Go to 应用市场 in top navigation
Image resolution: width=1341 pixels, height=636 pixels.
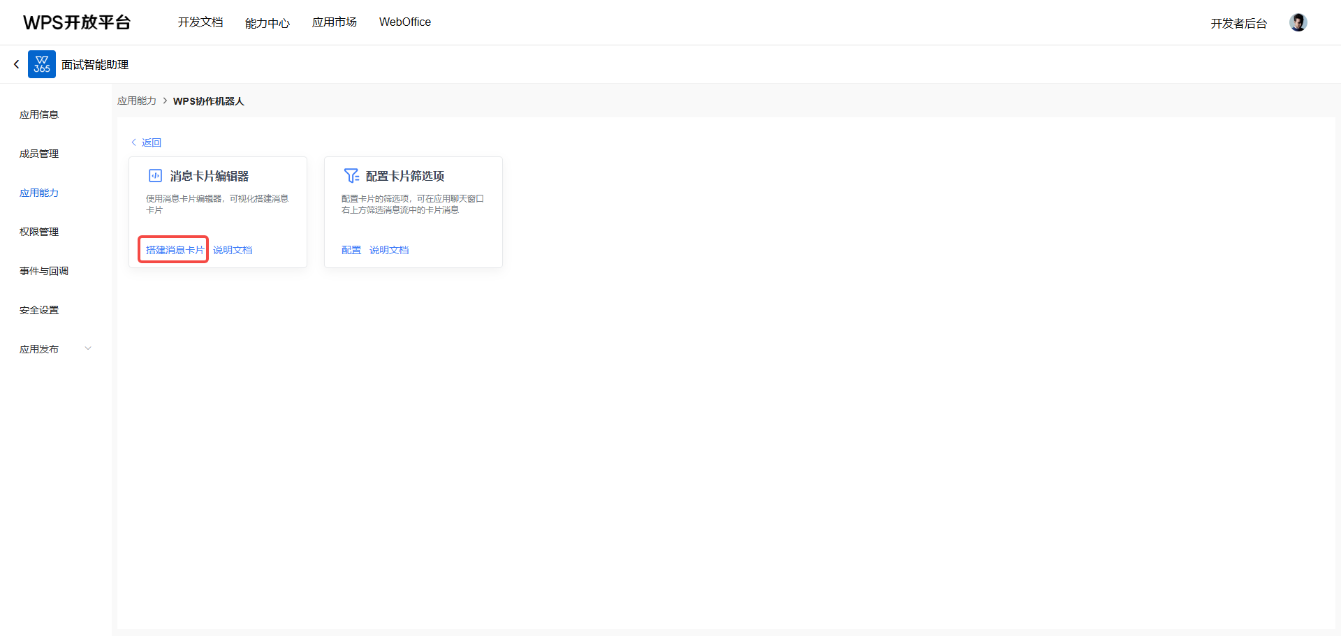[x=335, y=22]
